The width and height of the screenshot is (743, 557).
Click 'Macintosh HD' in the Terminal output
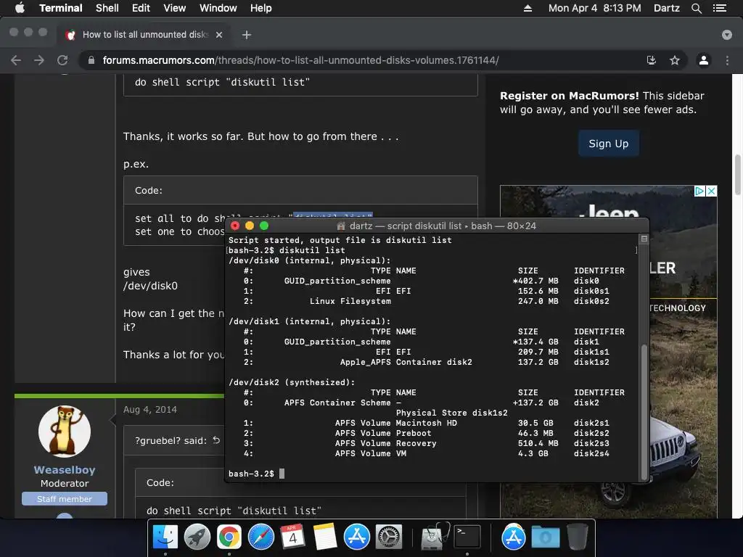[x=427, y=423]
